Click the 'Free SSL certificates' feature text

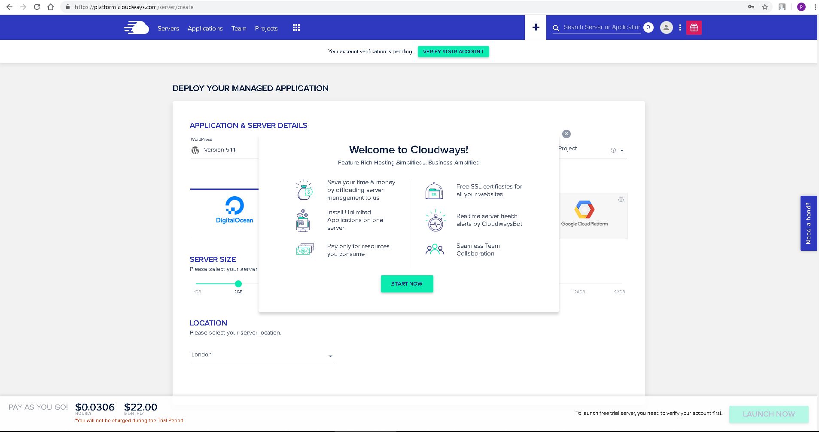pyautogui.click(x=489, y=190)
